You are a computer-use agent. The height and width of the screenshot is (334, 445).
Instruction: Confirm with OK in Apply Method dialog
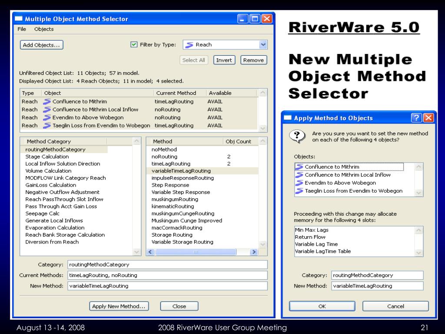click(x=322, y=306)
